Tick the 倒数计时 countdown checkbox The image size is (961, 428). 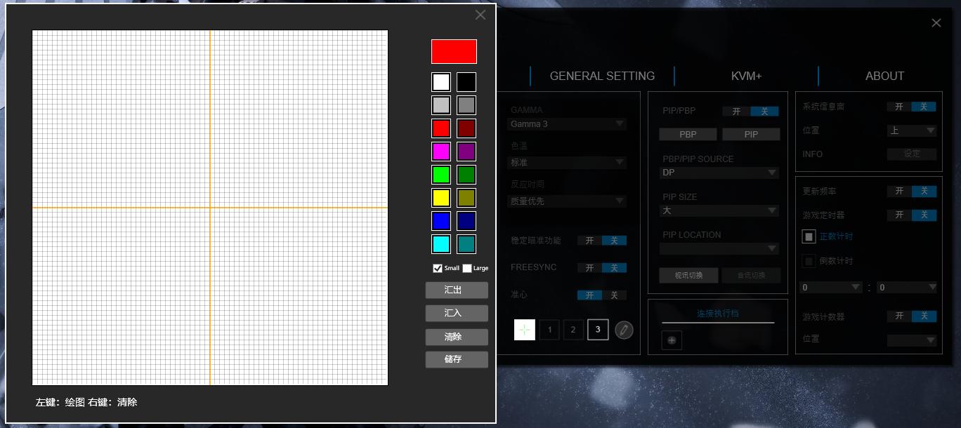coord(809,261)
